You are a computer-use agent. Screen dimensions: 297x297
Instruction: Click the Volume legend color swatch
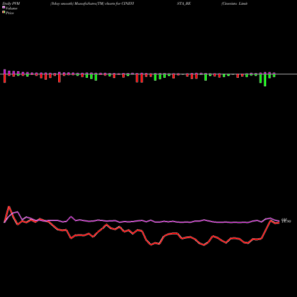click(4, 7)
